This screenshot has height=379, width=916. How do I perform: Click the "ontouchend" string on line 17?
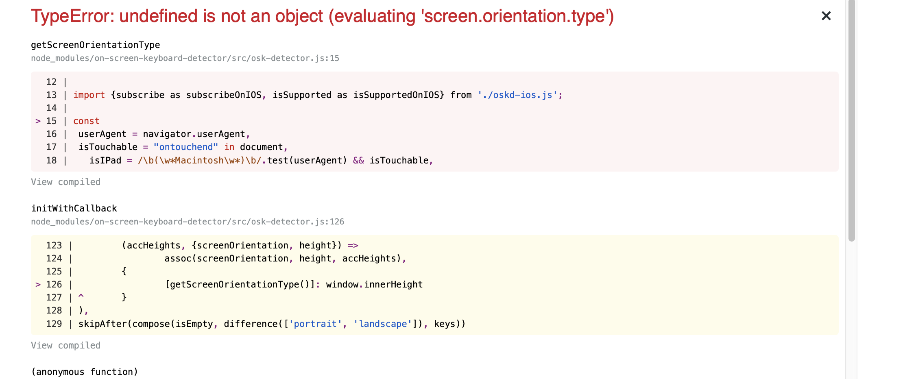coord(186,147)
